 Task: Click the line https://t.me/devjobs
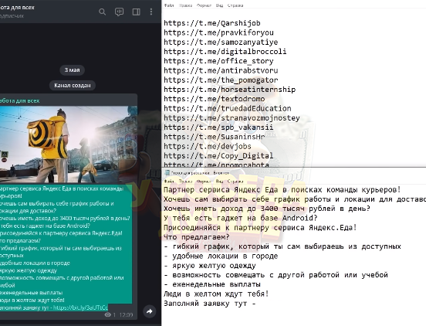(x=208, y=147)
